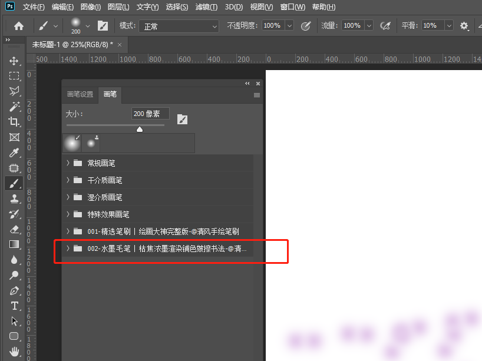
Task: Open the 3D(D) menu
Action: (x=233, y=6)
